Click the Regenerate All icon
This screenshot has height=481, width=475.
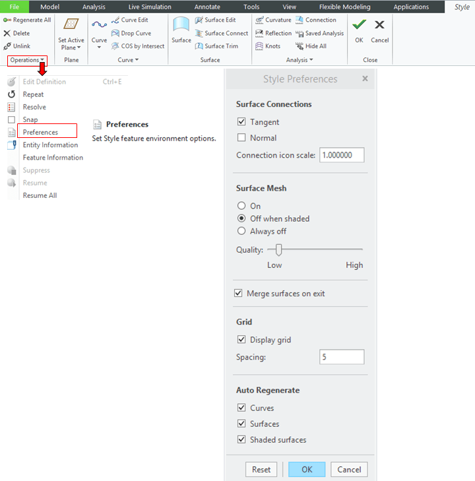coord(7,20)
